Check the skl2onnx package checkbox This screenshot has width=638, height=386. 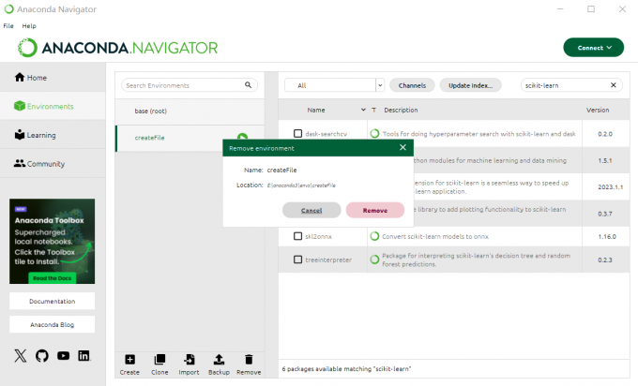point(297,236)
